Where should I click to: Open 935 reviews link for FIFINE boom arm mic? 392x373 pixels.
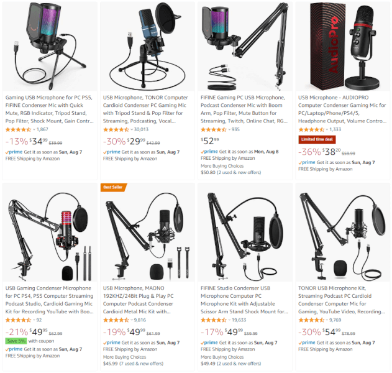235,129
